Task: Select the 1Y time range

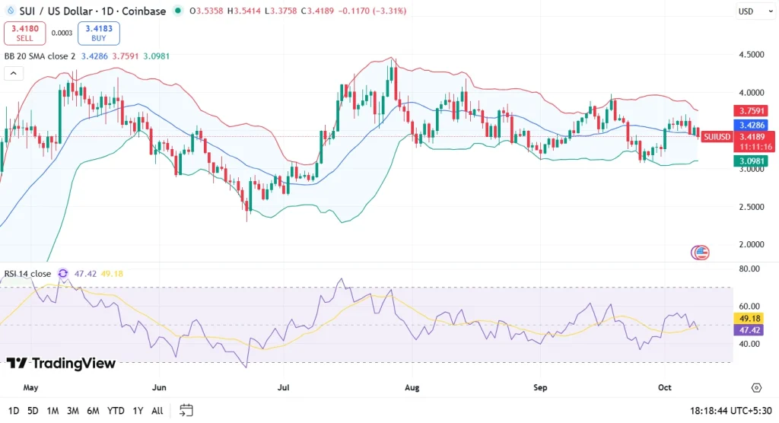Action: coord(138,410)
